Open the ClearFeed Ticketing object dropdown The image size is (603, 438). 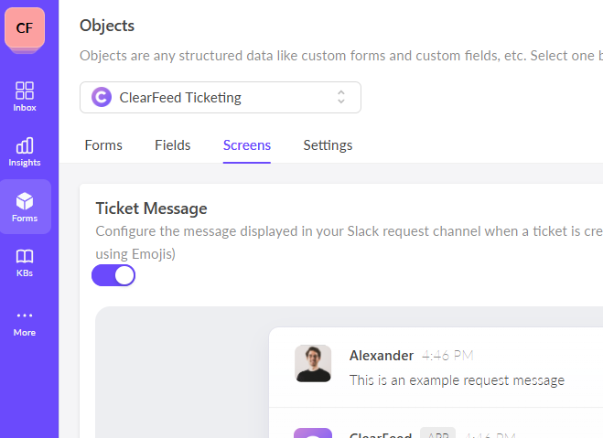point(220,97)
